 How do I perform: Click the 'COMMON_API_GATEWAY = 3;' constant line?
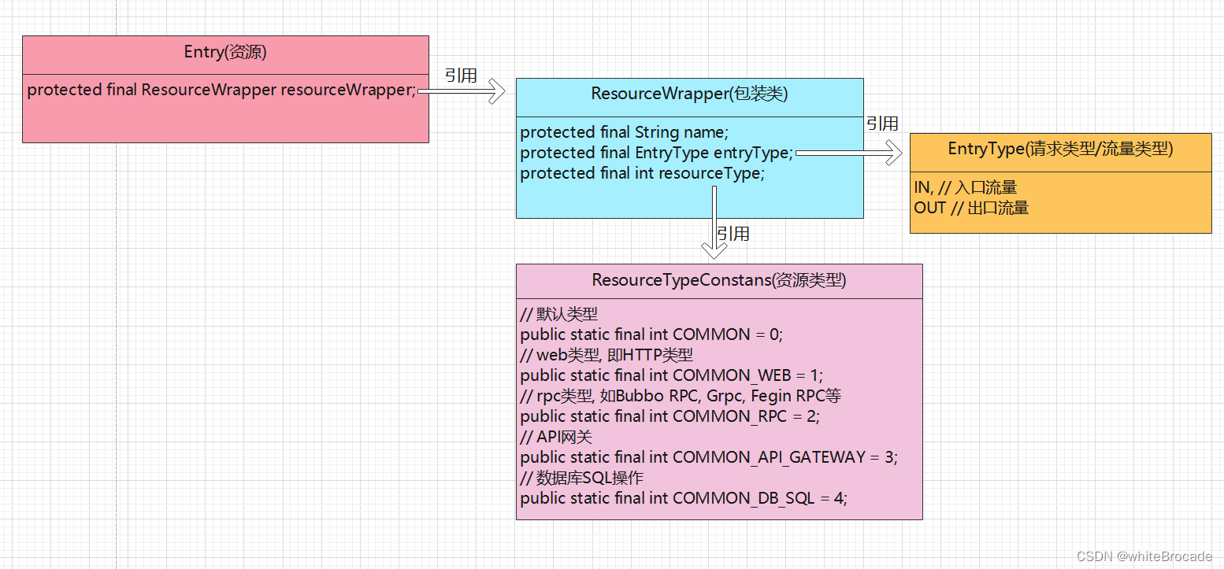(x=709, y=457)
